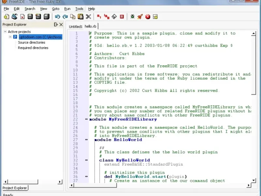
Task: Click the Copy icon in toolbar
Action: click(73, 17)
